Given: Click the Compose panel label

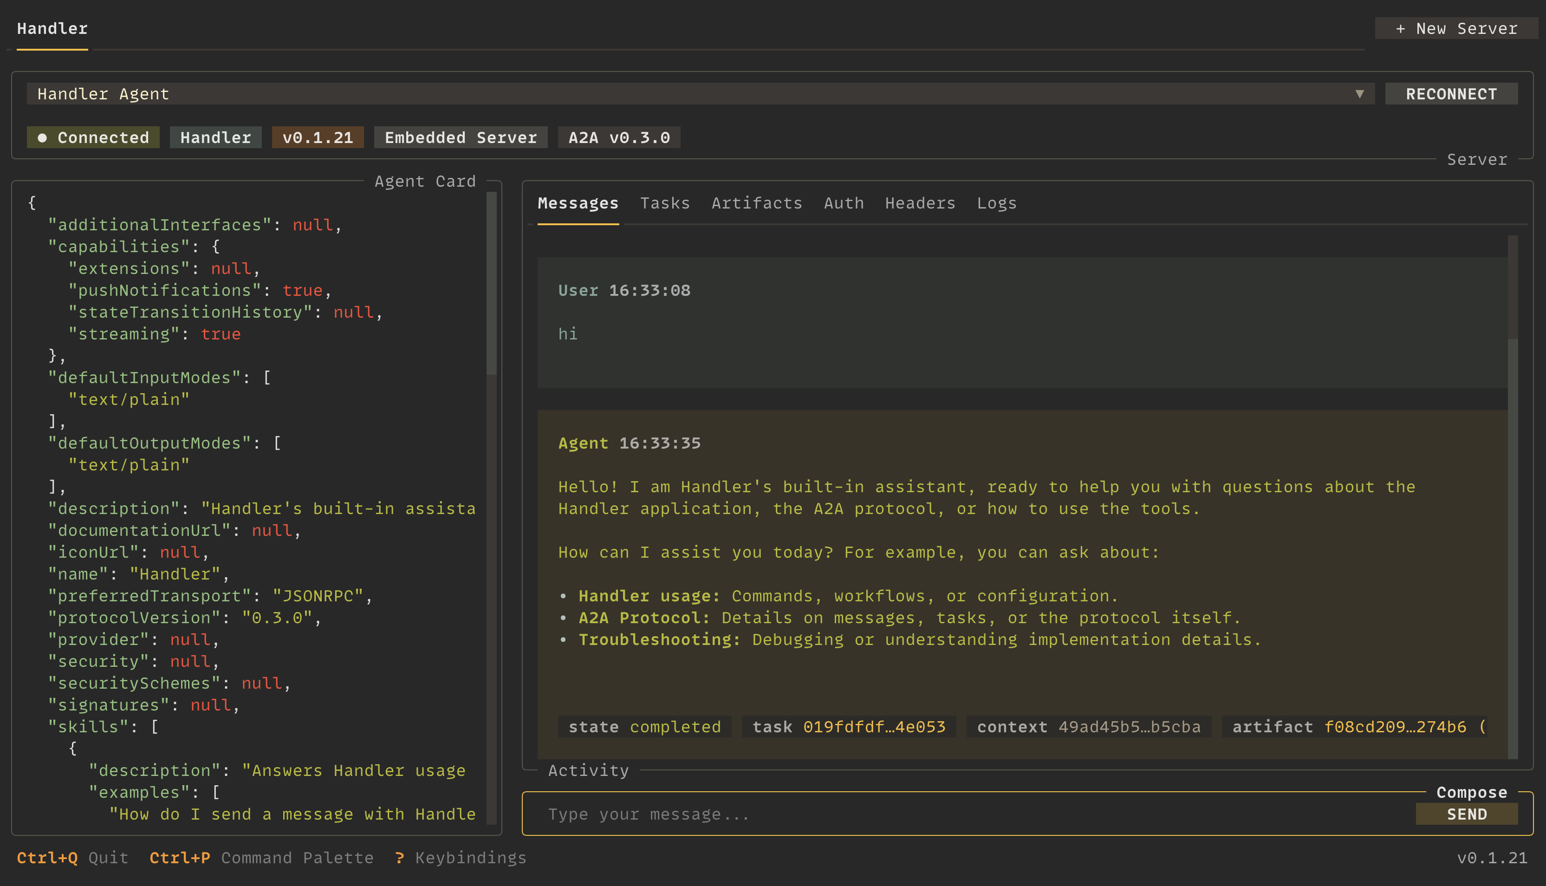Looking at the screenshot, I should [x=1472, y=792].
